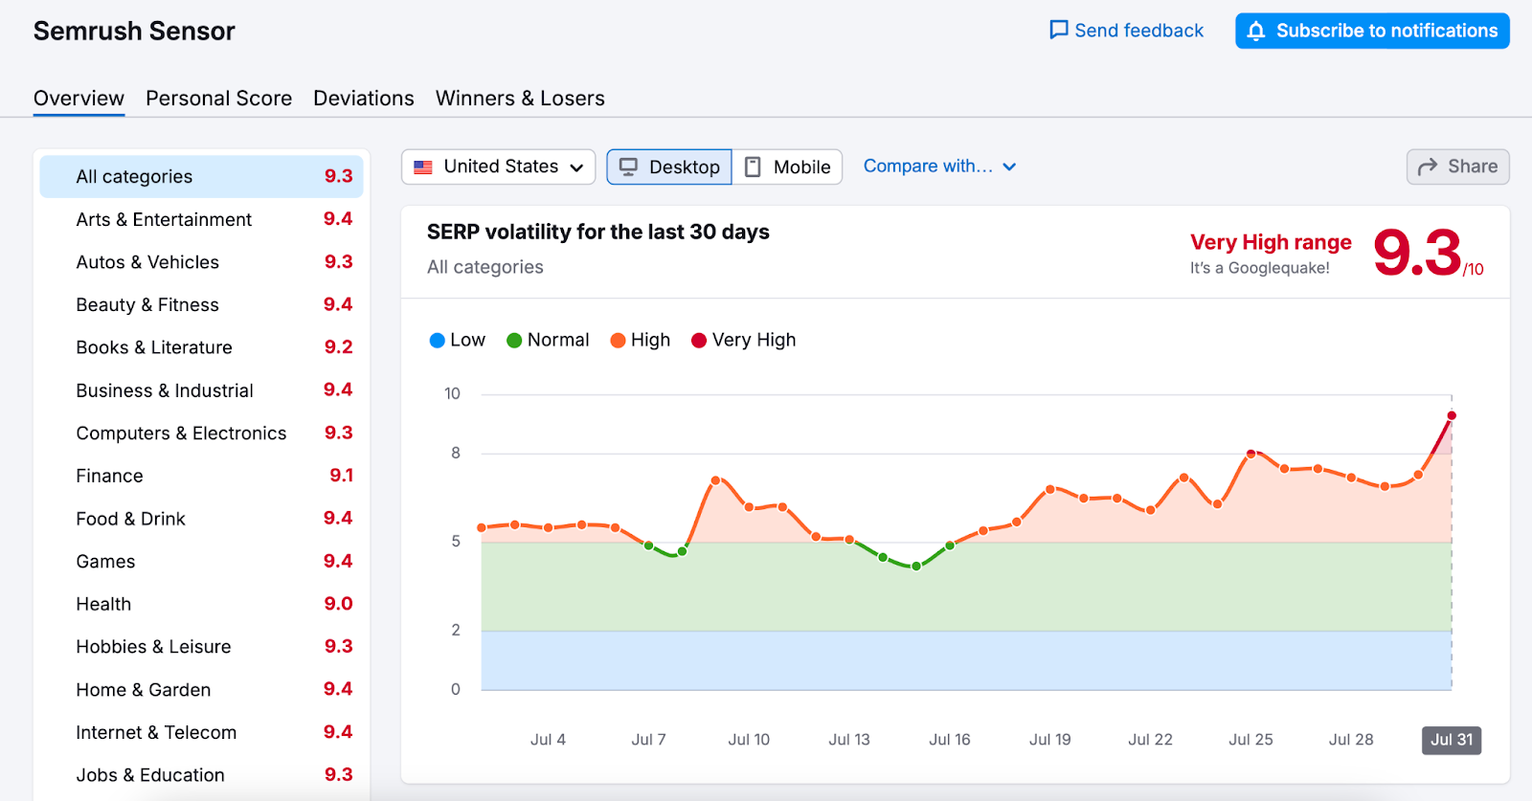Screen dimensions: 1532x801
Task: Choose the Internet & Telecom category
Action: pos(201,732)
